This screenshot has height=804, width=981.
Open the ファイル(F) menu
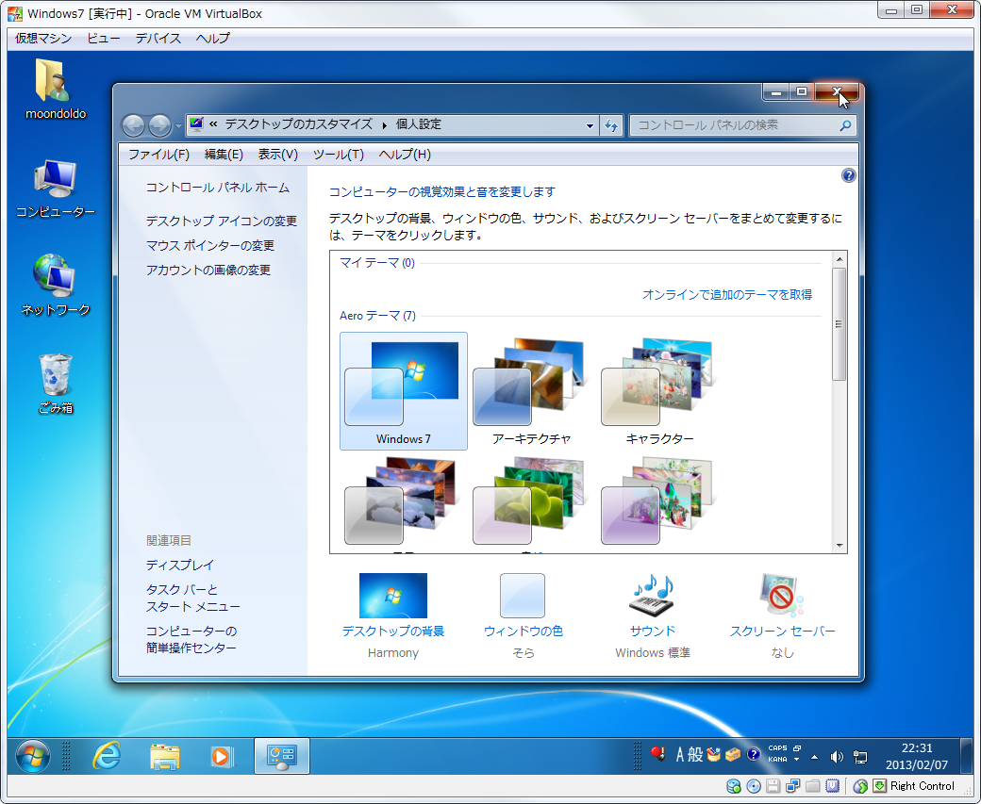(x=158, y=155)
